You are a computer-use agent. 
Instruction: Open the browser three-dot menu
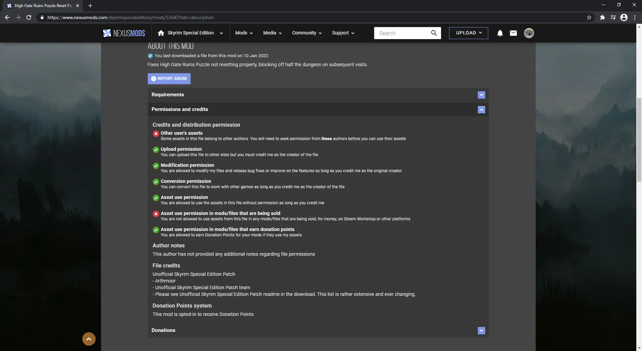(635, 17)
